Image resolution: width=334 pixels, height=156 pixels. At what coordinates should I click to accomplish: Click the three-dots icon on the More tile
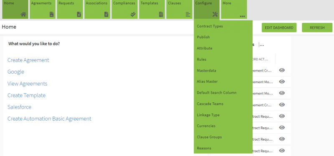pyautogui.click(x=242, y=16)
